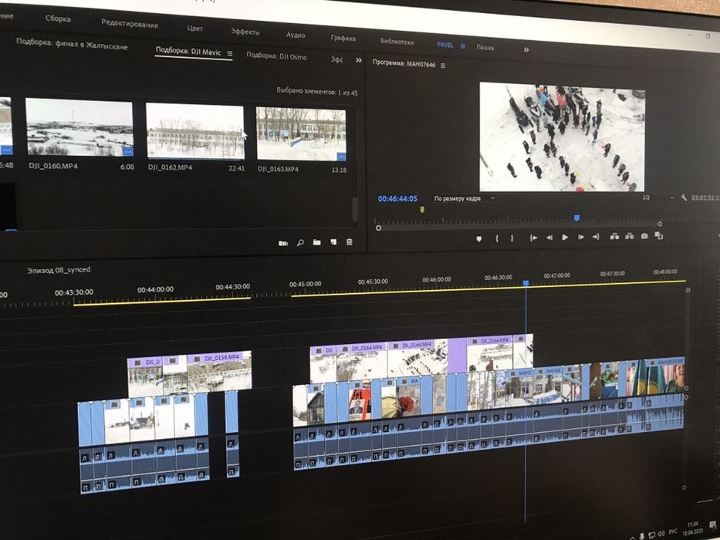Click Program monitor blue playhead
Screen dimensions: 720x540
pos(576,218)
